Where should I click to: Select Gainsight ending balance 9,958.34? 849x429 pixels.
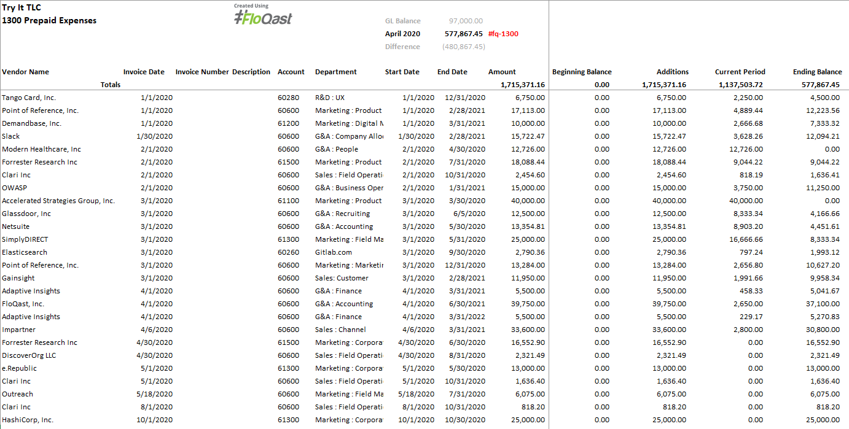(x=825, y=278)
